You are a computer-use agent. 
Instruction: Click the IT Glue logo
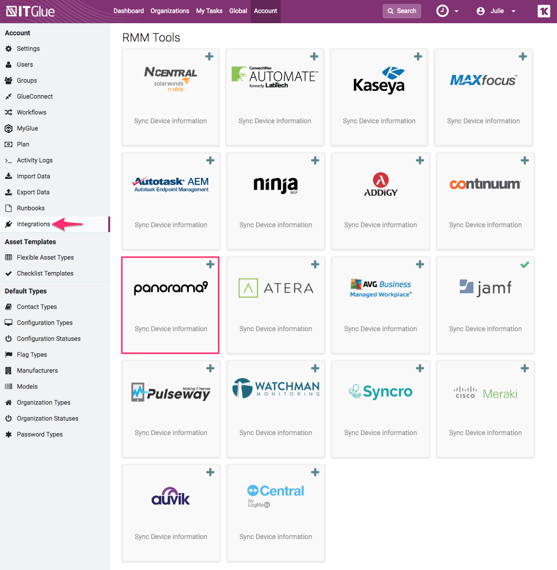point(30,11)
